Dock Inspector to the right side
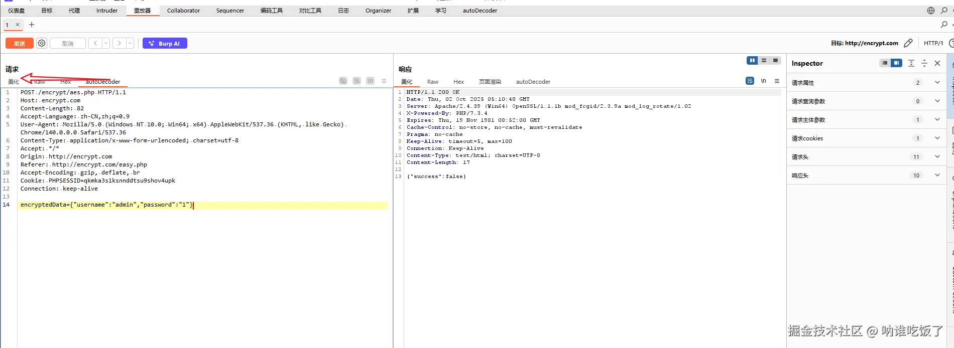The height and width of the screenshot is (348, 954). click(896, 63)
